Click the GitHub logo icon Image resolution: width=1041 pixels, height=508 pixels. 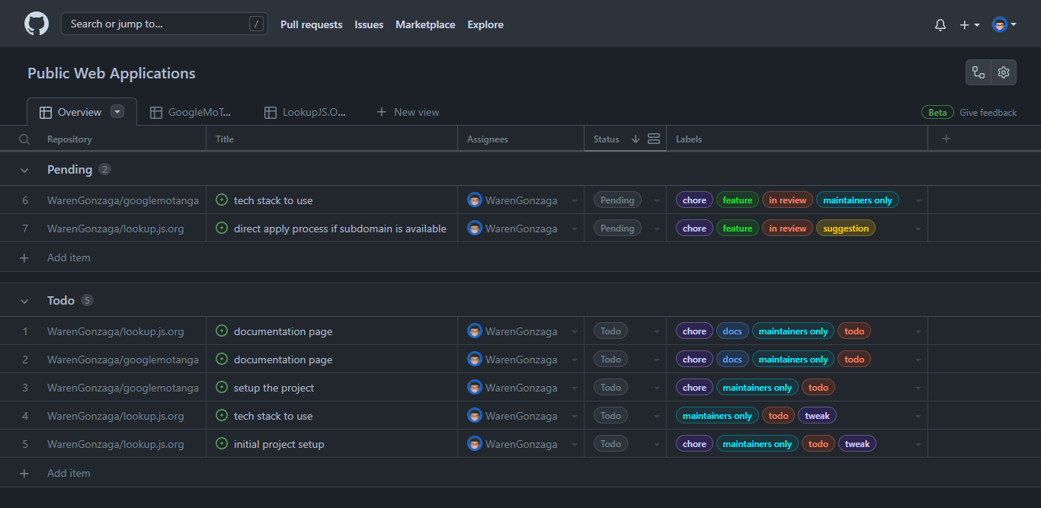(x=37, y=24)
